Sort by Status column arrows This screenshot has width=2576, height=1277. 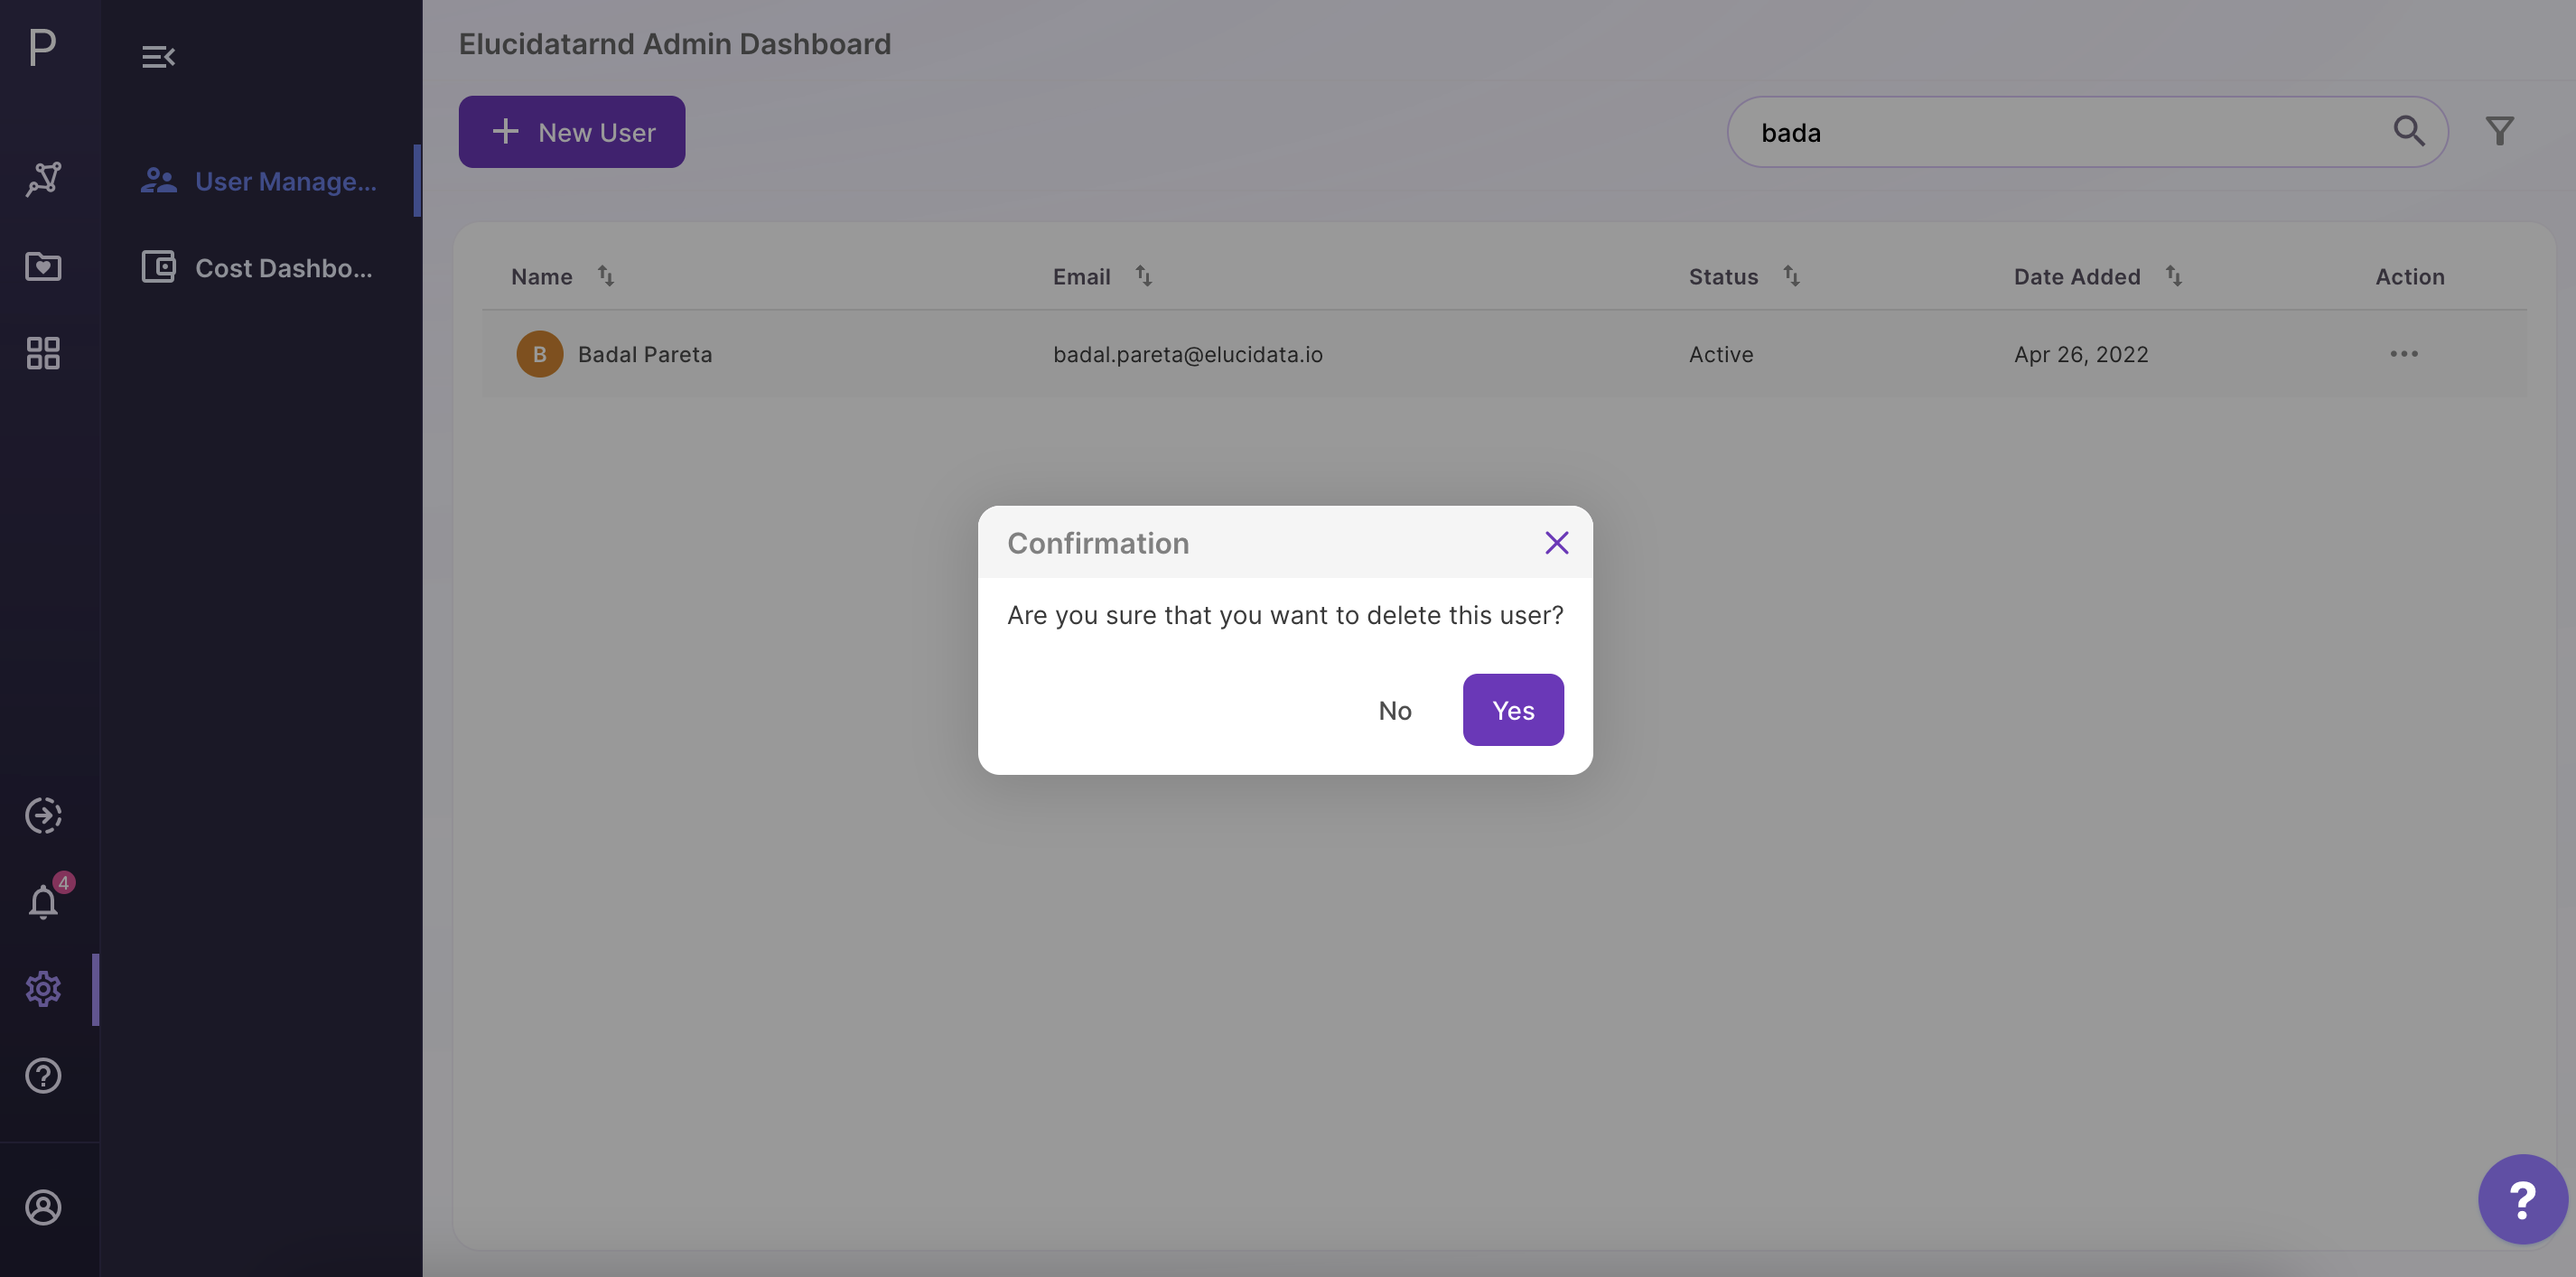pos(1791,275)
